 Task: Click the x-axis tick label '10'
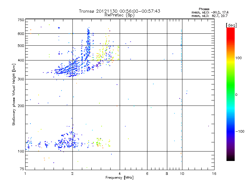tap(182, 174)
